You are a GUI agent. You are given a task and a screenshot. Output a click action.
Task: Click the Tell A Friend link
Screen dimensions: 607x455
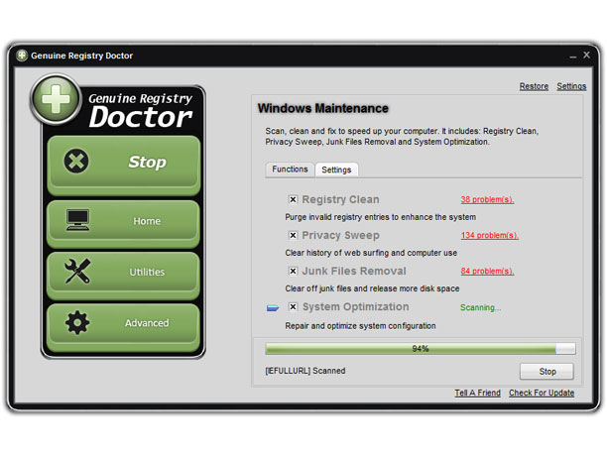click(x=477, y=393)
